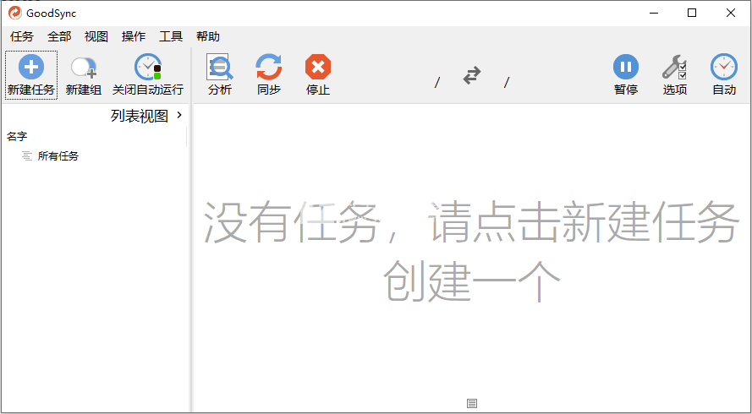Open the 操作 menu
This screenshot has height=414, width=752.
tap(134, 36)
